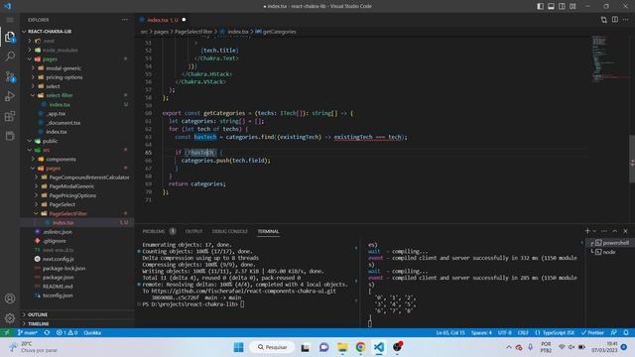Click the Explorer more actions ellipsis
635x357 pixels.
click(x=125, y=20)
